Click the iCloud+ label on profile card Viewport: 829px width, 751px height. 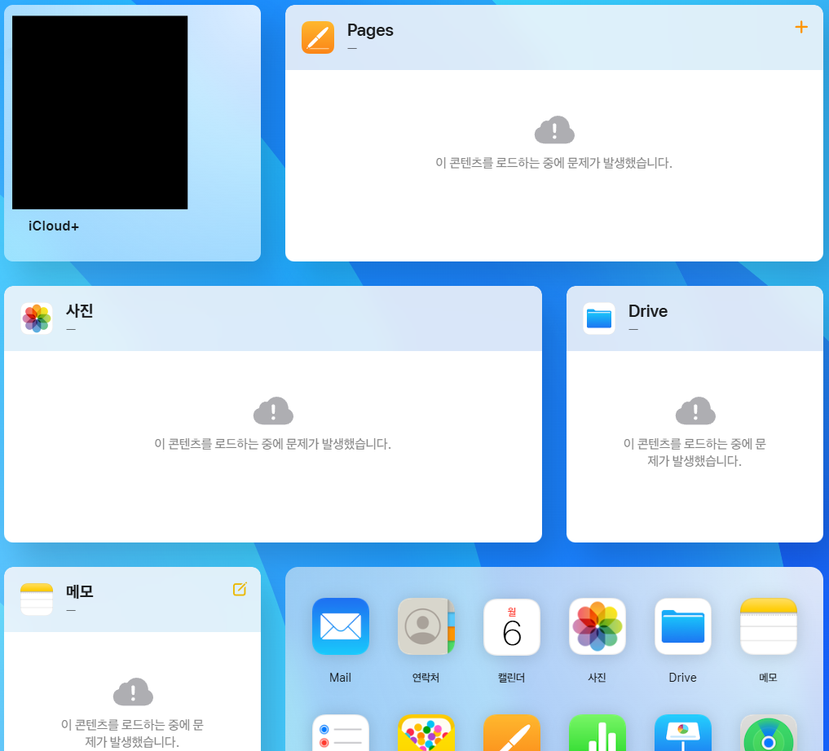[x=54, y=226]
